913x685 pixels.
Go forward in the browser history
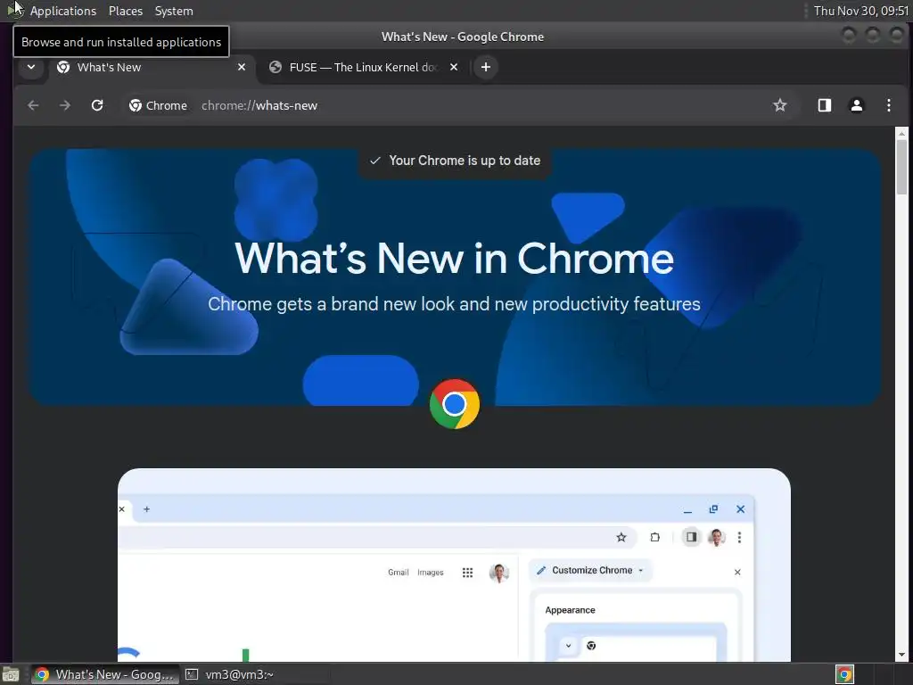point(64,105)
